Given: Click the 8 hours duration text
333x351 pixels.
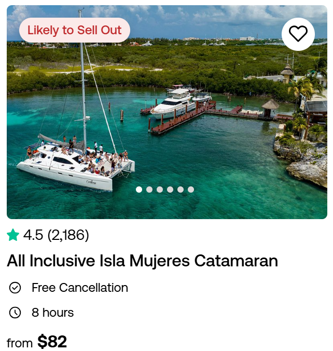Looking at the screenshot, I should click(52, 313).
